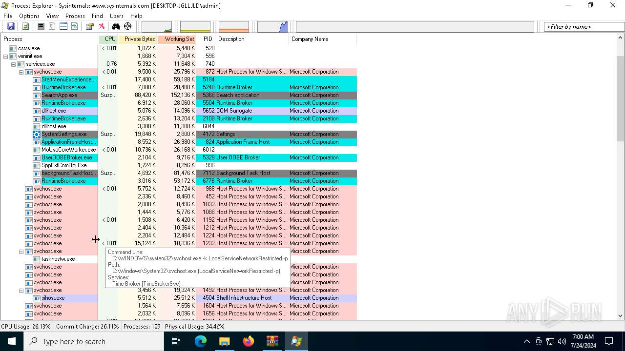This screenshot has height=351, width=625.
Task: Click the DLL/handle view toolbar icon
Action: [x=75, y=26]
